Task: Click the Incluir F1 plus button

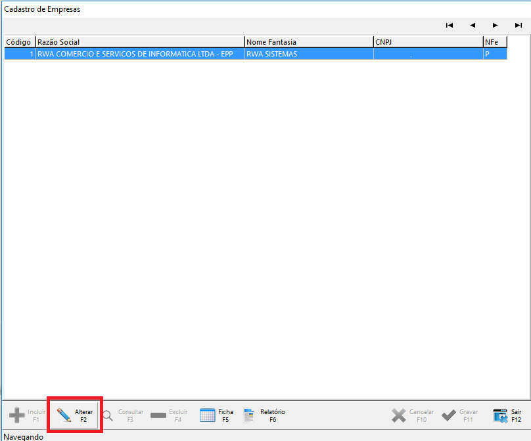Action: point(28,415)
